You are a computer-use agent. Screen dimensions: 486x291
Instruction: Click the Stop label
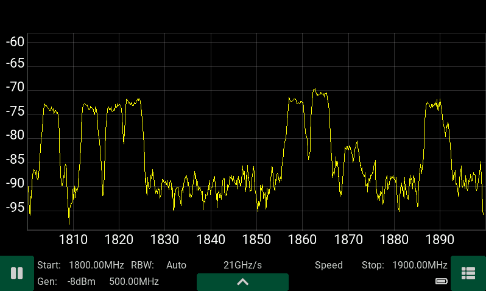tap(373, 265)
